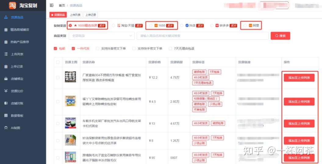322x164 pixels.
Task: Click the sales figure 5807
Action: (174, 158)
